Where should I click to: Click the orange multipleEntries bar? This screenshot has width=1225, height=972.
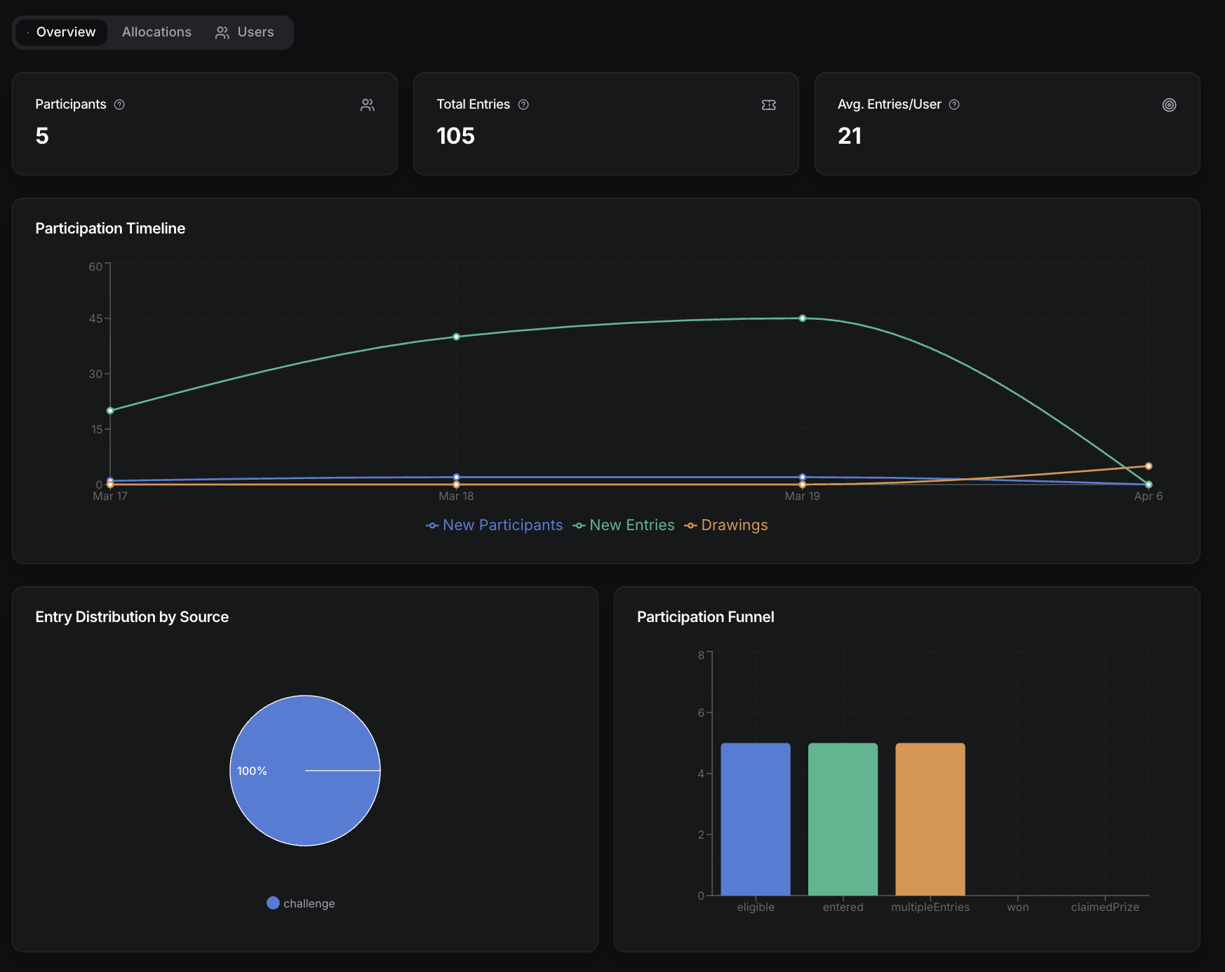[930, 819]
